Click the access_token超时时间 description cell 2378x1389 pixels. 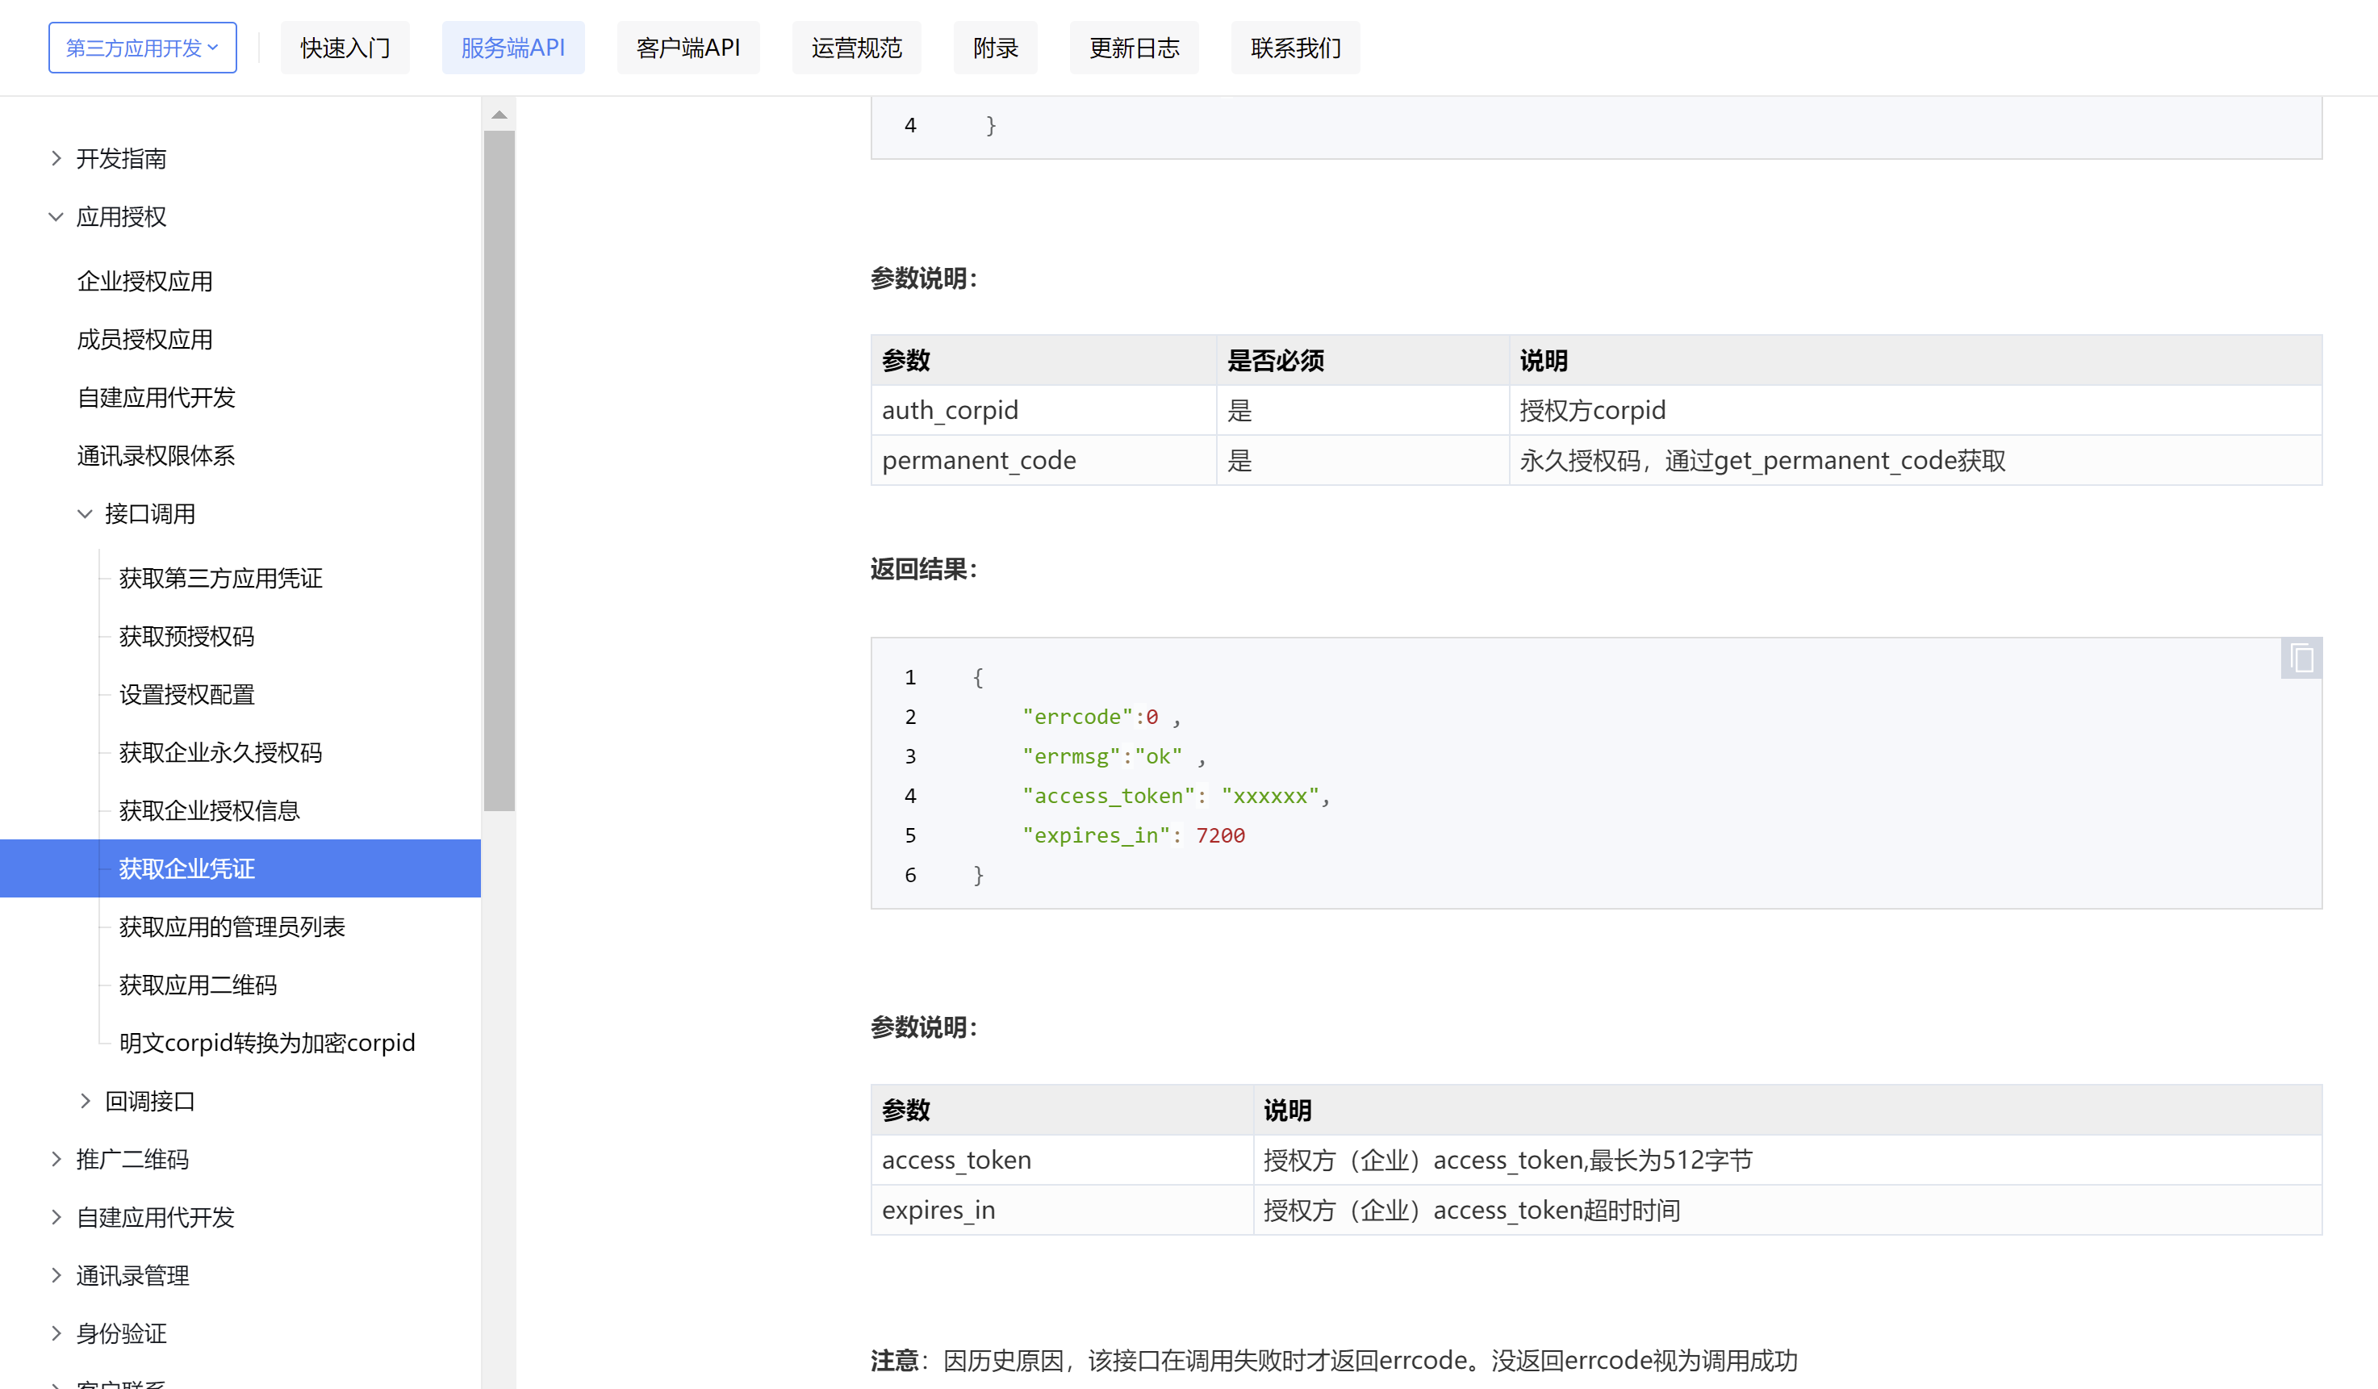[x=1787, y=1210]
